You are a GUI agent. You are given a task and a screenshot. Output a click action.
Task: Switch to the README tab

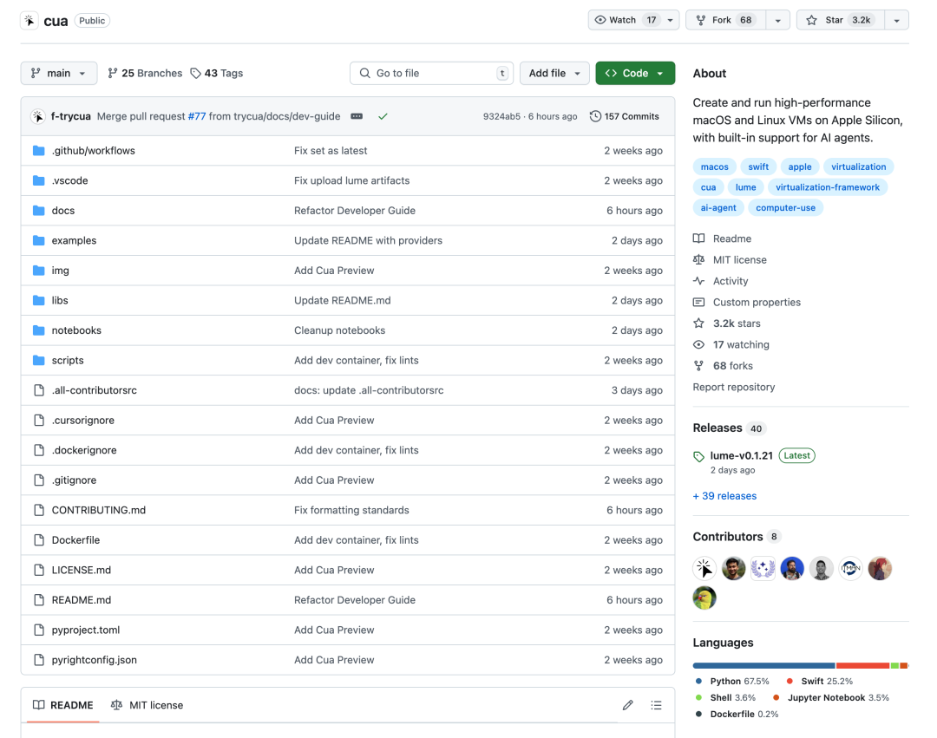(x=63, y=705)
